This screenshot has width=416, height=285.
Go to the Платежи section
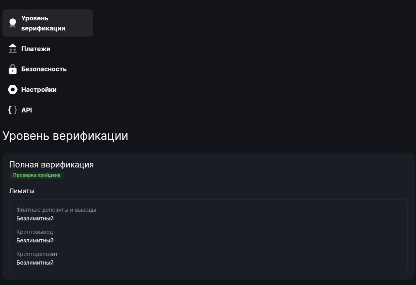point(35,49)
